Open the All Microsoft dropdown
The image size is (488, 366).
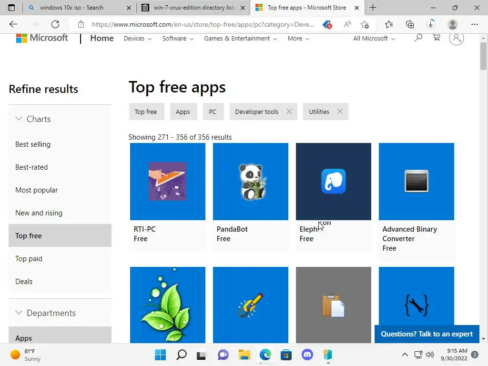[374, 39]
